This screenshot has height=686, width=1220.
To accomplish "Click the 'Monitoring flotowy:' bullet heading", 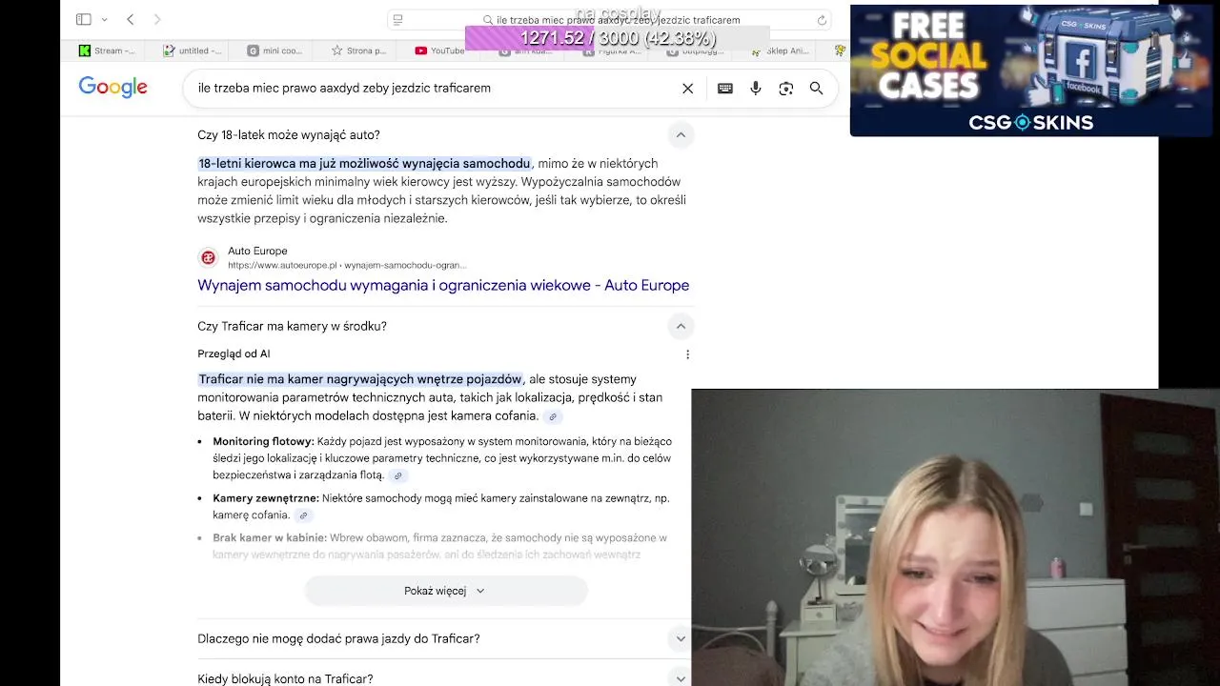I will [x=263, y=442].
